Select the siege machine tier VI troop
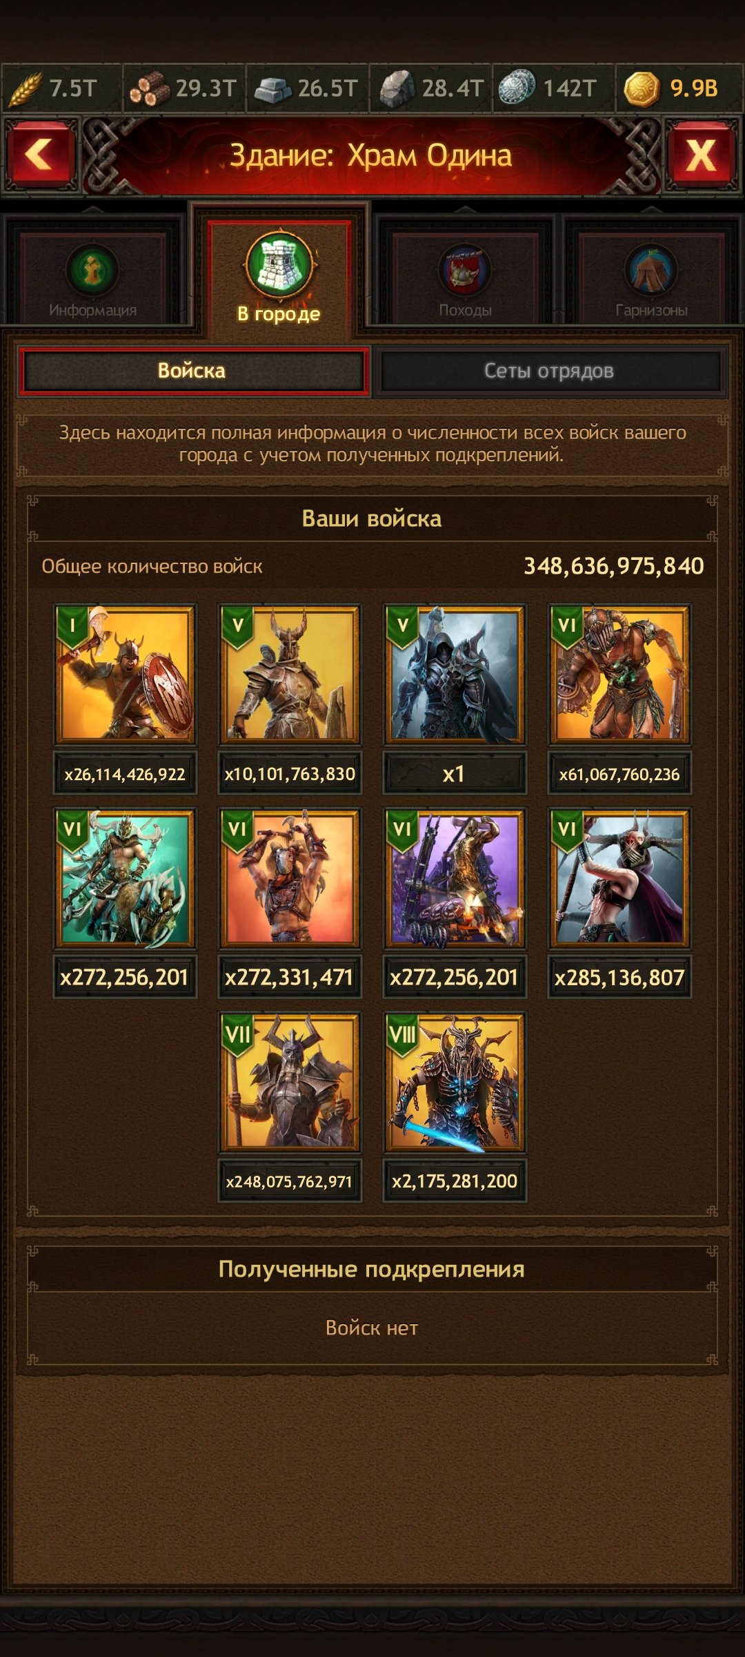This screenshot has height=1657, width=745. (x=455, y=878)
